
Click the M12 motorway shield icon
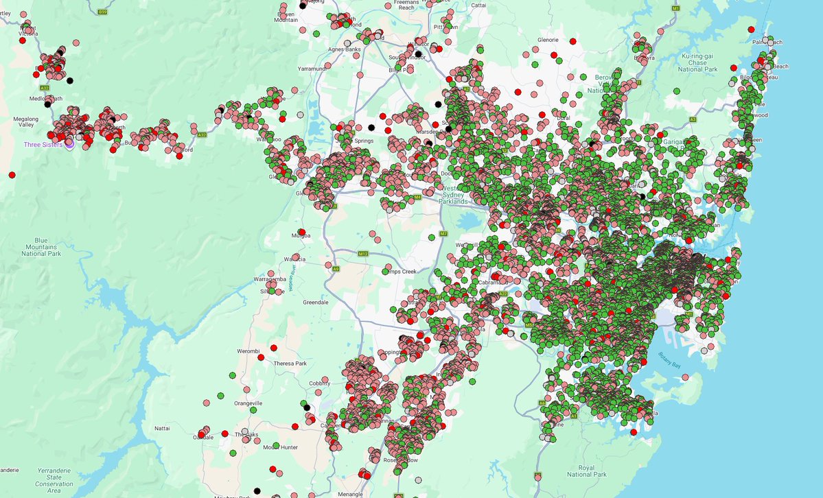[x=362, y=252]
